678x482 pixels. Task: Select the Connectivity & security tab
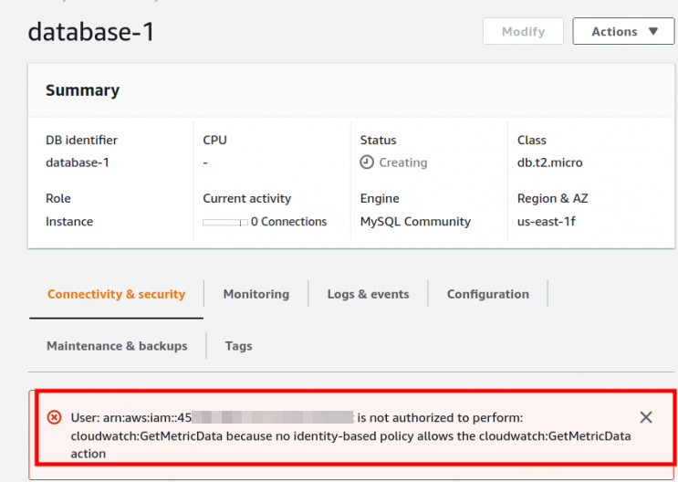point(116,294)
